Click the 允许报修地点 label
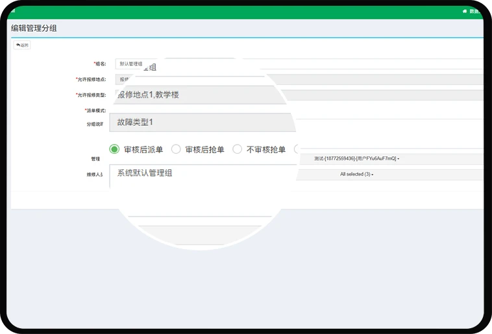The image size is (492, 334). [x=91, y=79]
